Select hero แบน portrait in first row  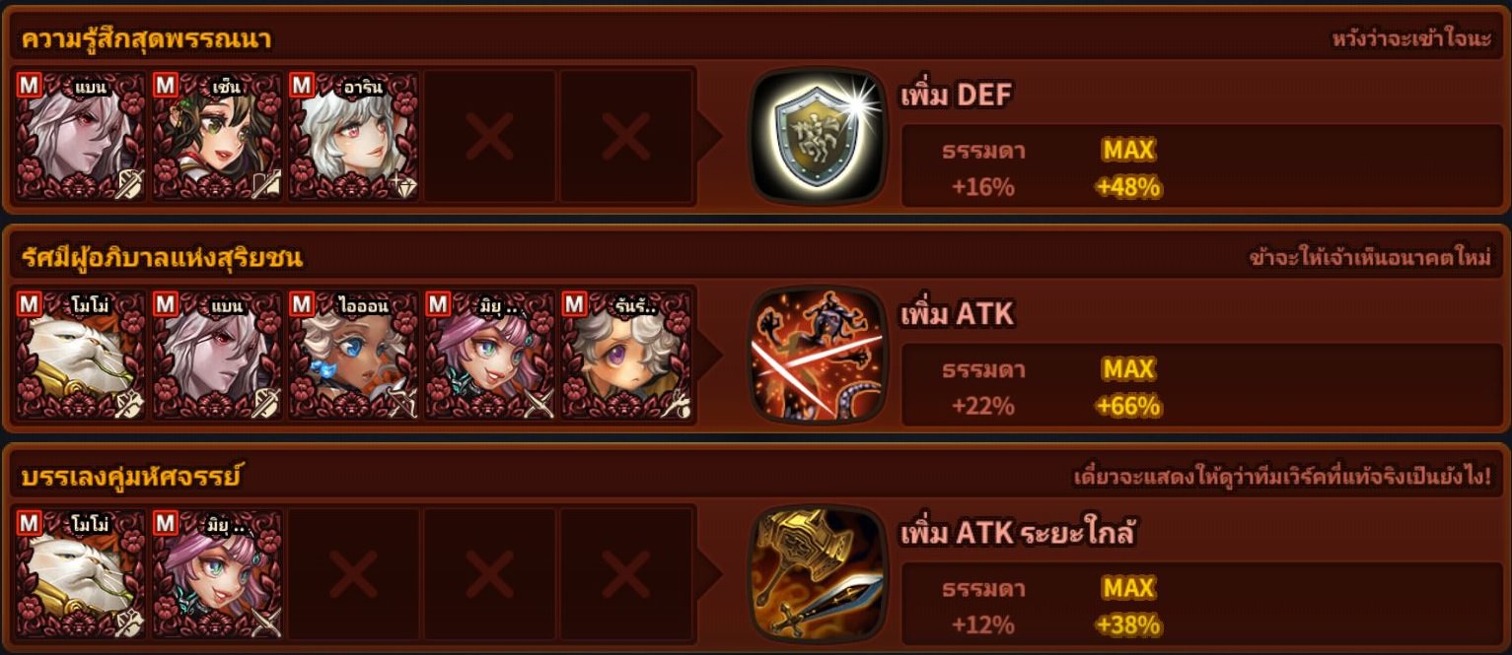pyautogui.click(x=82, y=136)
